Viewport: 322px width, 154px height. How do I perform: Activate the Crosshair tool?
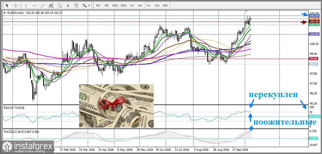click(x=16, y=5)
